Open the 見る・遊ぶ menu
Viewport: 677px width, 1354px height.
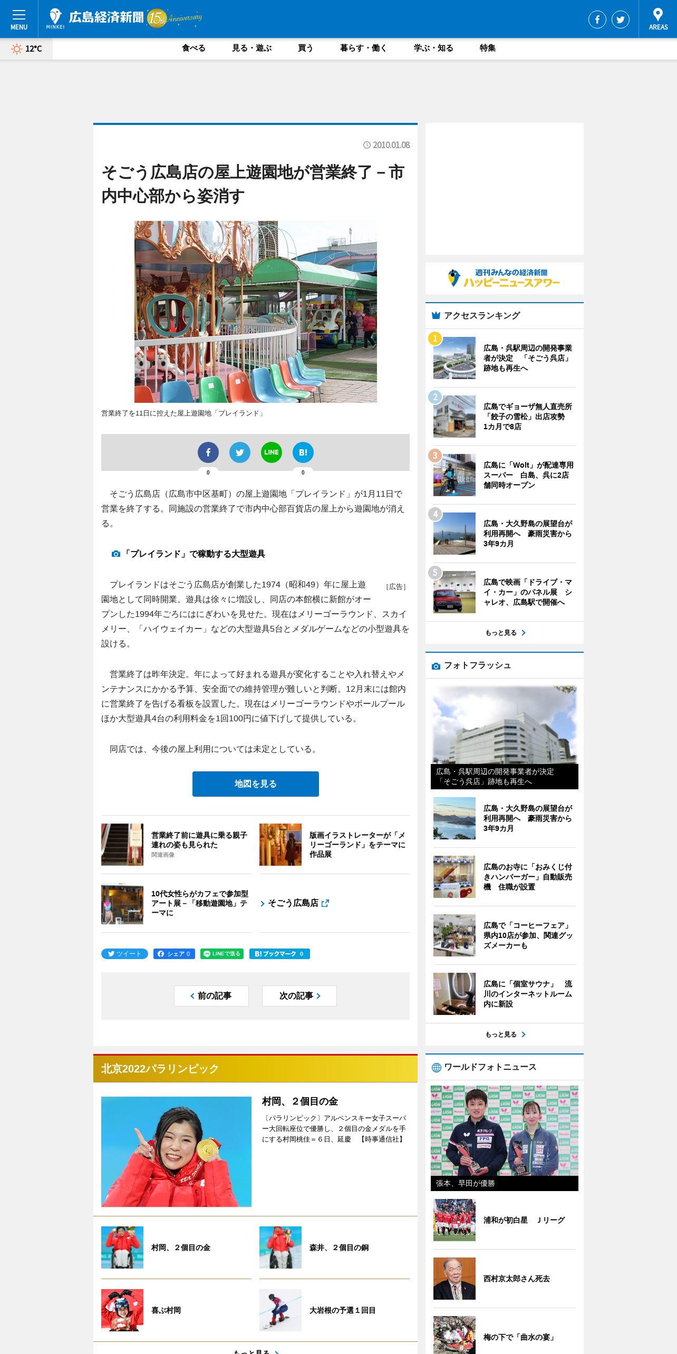252,48
